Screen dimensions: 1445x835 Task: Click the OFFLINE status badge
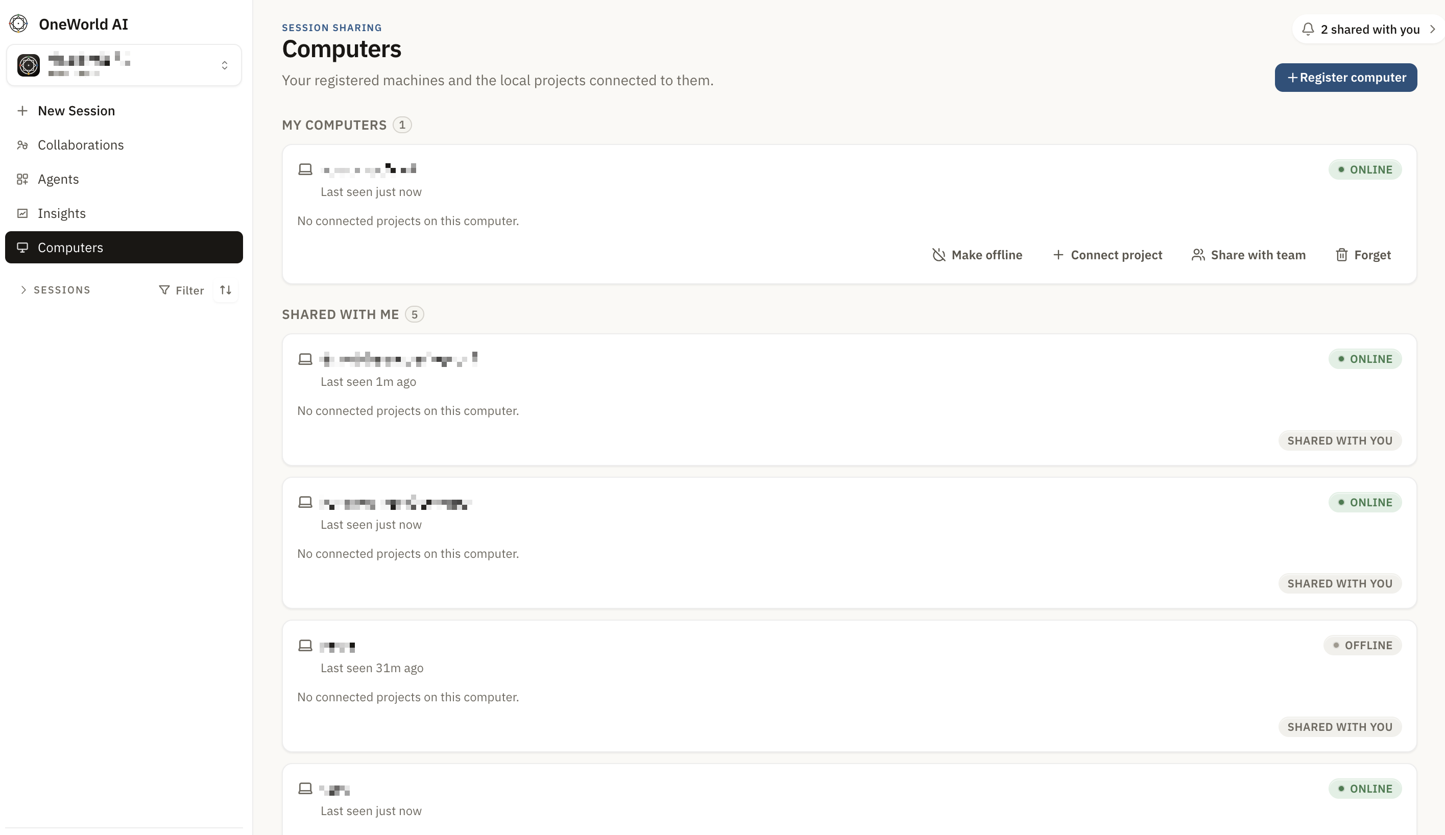[1362, 645]
